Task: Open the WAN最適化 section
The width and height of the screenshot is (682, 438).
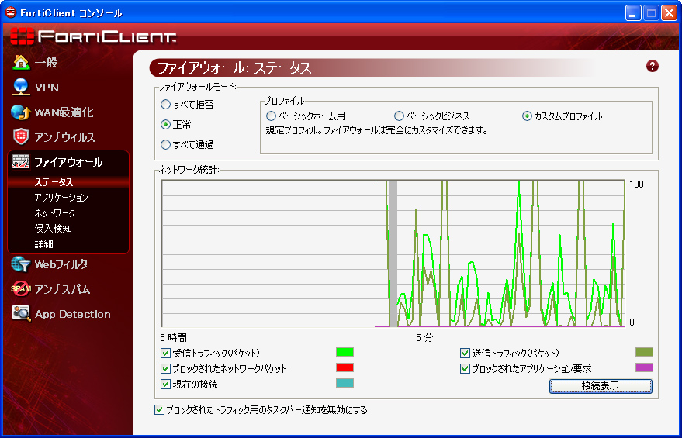Action: coord(64,112)
